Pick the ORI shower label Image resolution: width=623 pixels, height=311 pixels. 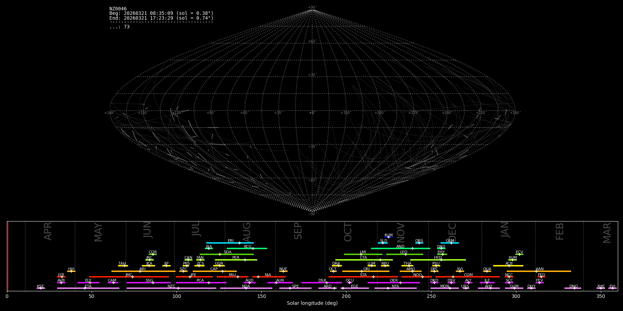[x=367, y=269]
